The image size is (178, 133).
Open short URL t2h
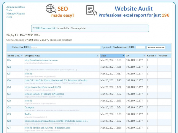(9, 60)
